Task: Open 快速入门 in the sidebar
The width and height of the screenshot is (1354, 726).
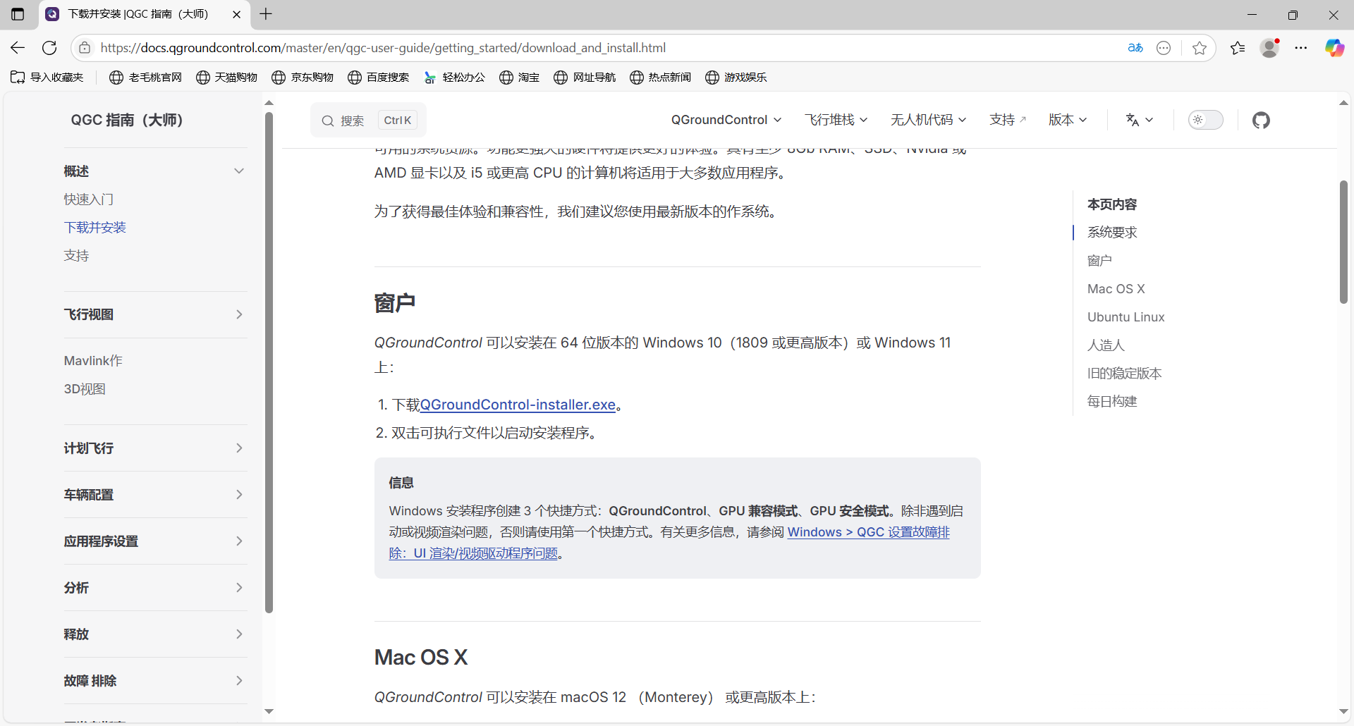Action: click(88, 199)
